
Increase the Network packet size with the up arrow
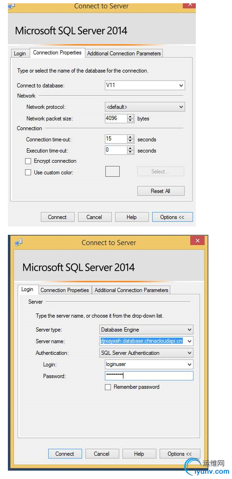tap(130, 116)
